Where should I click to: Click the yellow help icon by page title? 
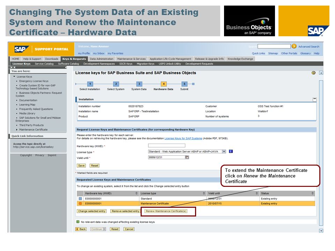point(313,73)
